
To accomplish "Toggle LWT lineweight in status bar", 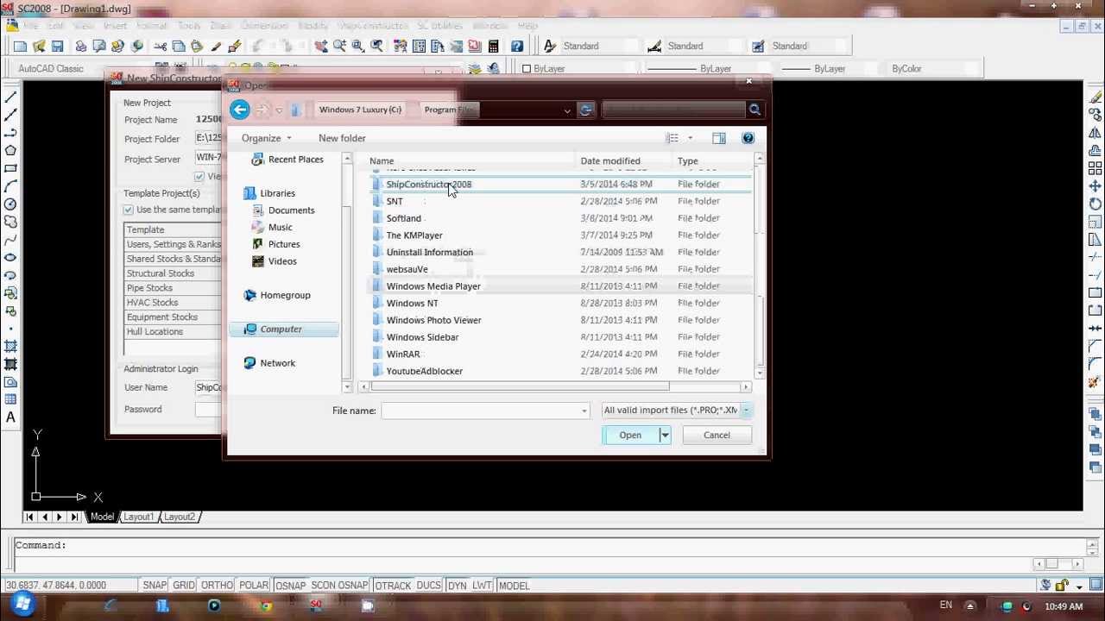I will pyautogui.click(x=482, y=586).
